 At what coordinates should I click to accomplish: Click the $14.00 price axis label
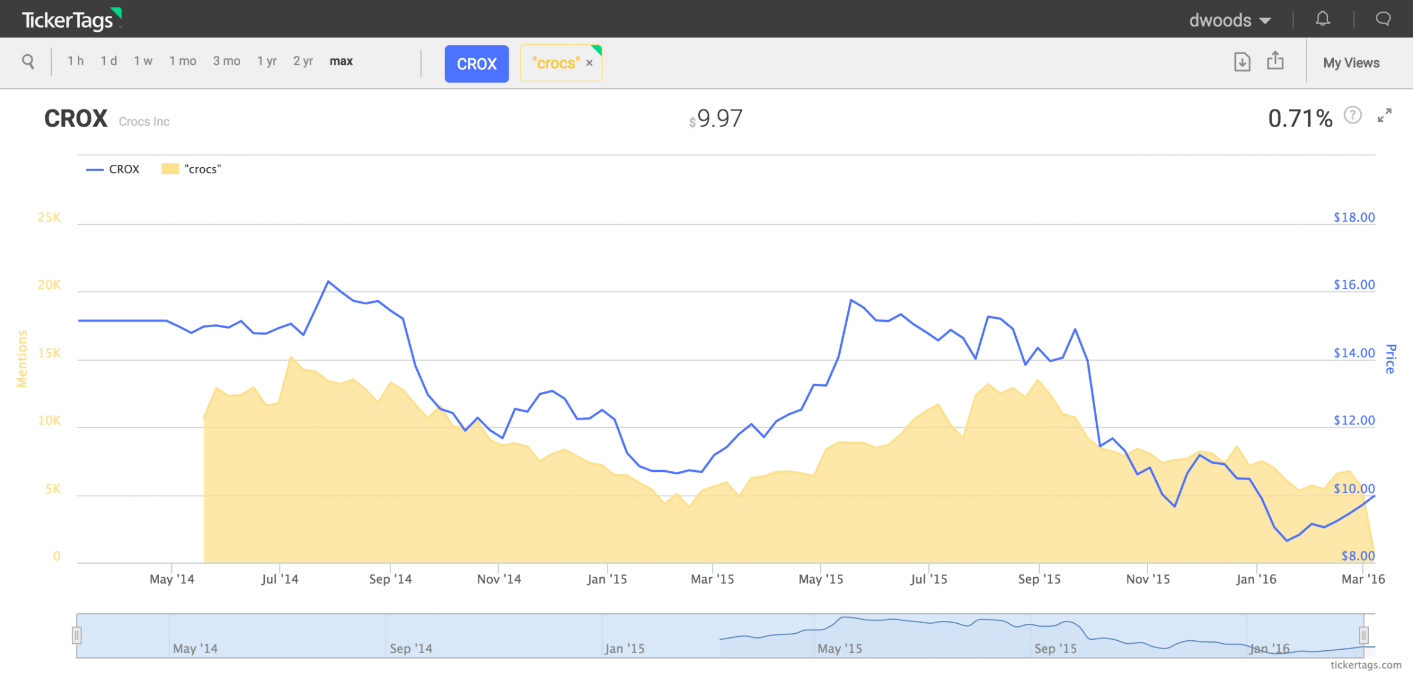pos(1354,353)
